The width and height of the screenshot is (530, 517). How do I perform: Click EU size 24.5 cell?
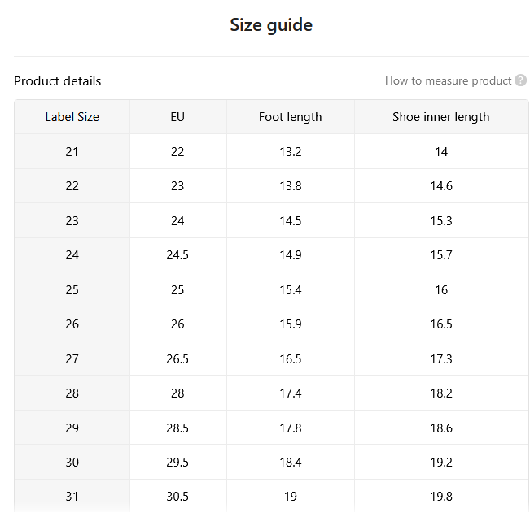point(177,254)
